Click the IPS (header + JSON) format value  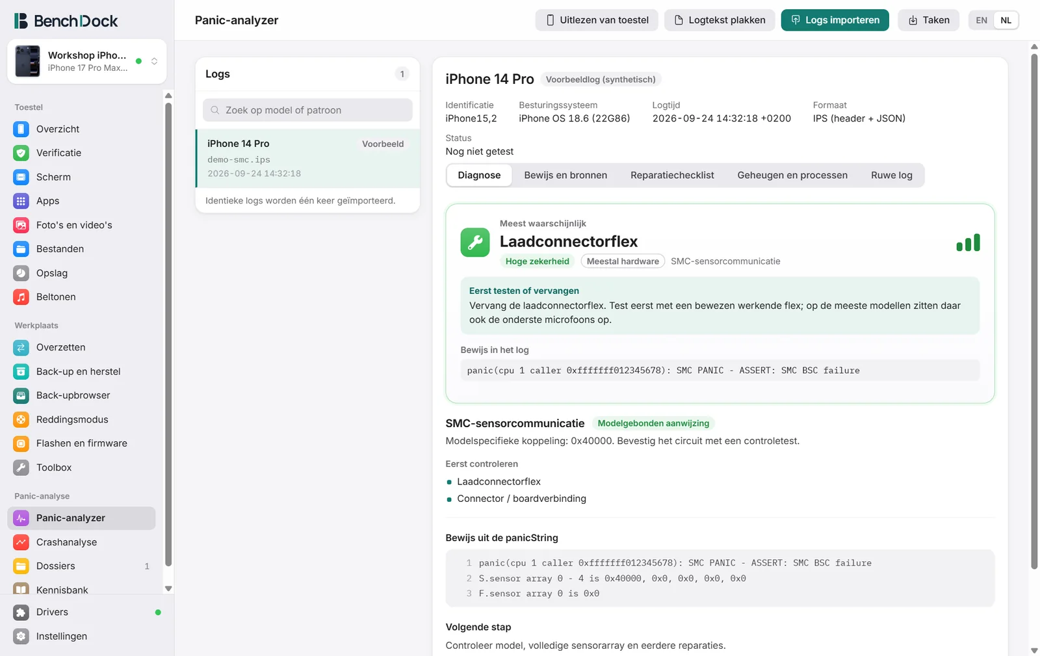(x=859, y=118)
